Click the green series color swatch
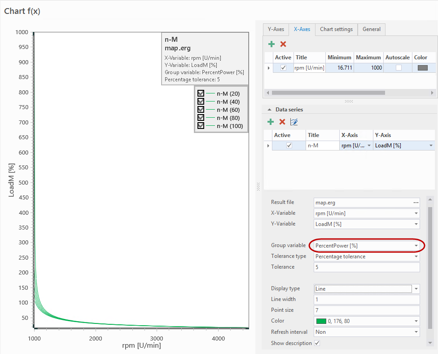The height and width of the screenshot is (354, 438). coord(321,321)
